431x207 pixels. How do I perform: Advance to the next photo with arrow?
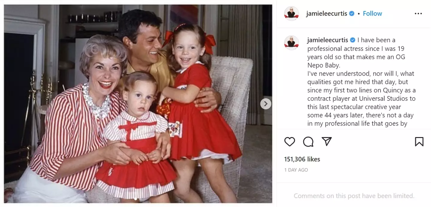[x=265, y=104]
